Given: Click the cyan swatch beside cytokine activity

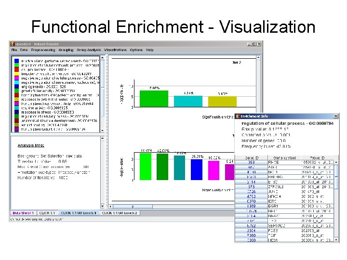Looking at the screenshot, I should 16,108.
